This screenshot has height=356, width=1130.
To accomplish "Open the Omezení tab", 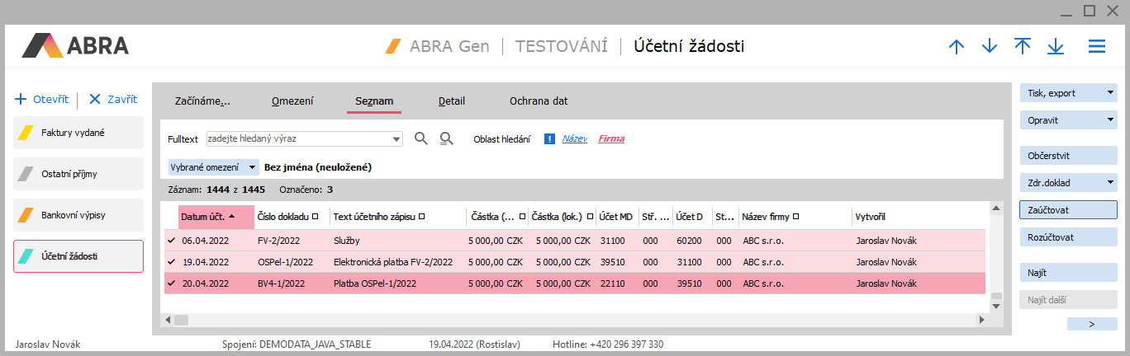I will click(x=292, y=101).
